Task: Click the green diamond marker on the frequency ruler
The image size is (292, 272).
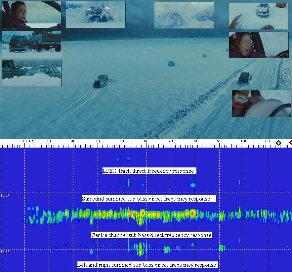Action: coord(278,143)
